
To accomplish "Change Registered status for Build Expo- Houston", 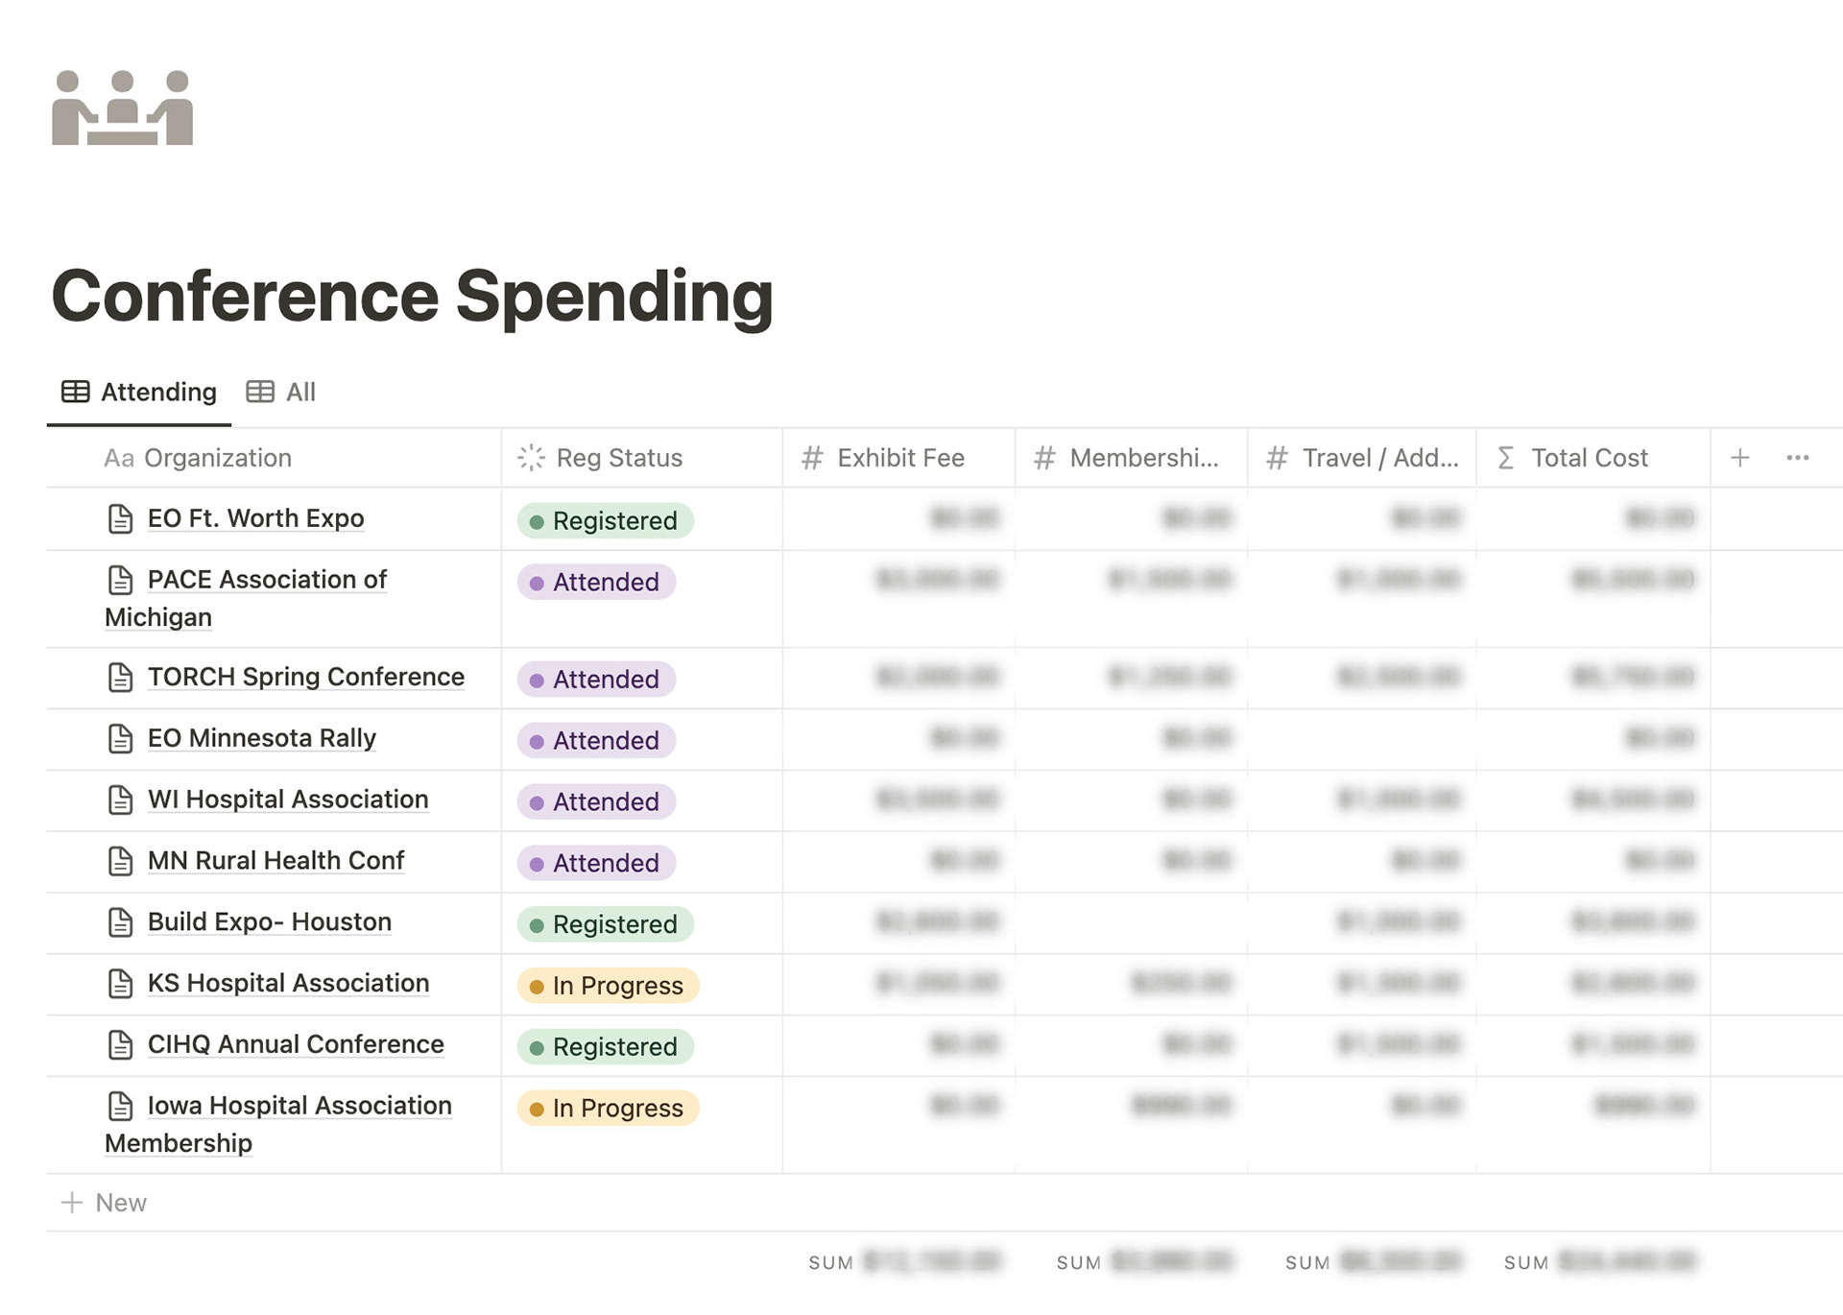I will pos(605,924).
